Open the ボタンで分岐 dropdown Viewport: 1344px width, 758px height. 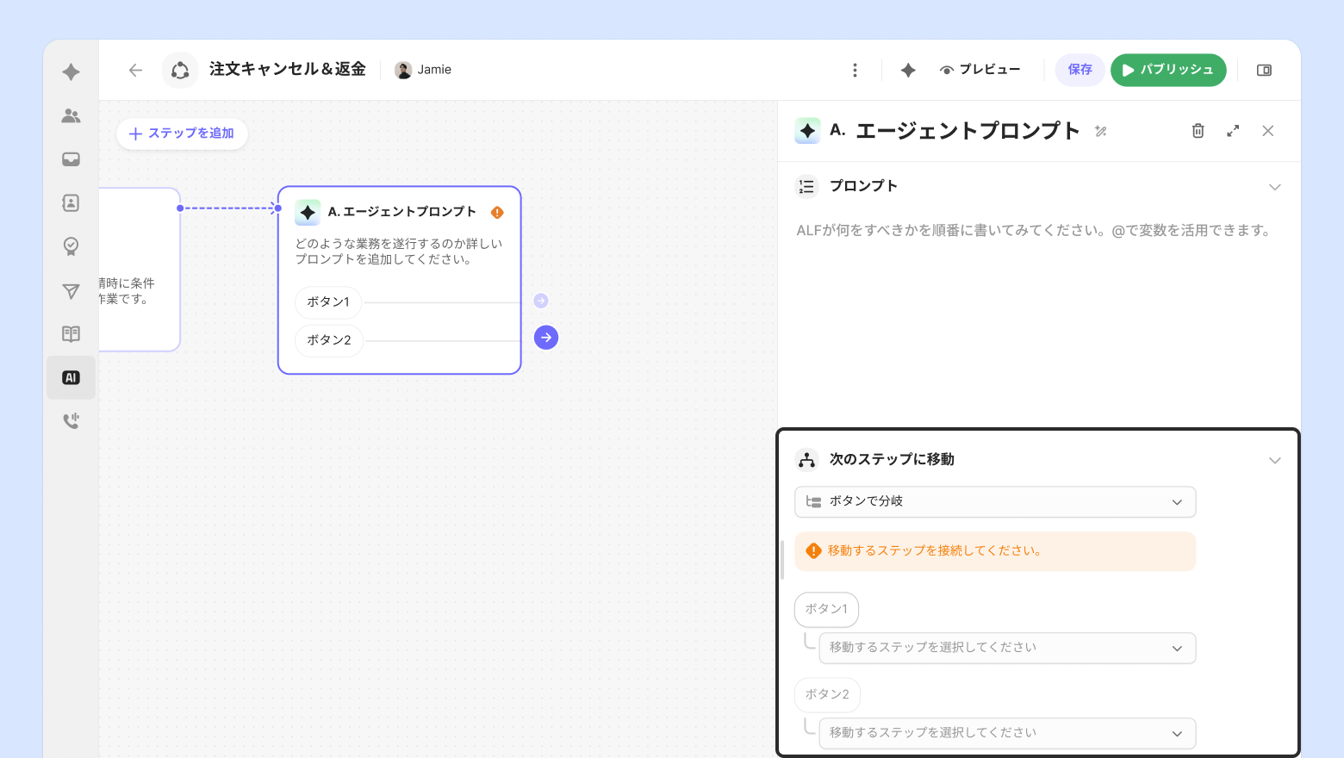995,502
